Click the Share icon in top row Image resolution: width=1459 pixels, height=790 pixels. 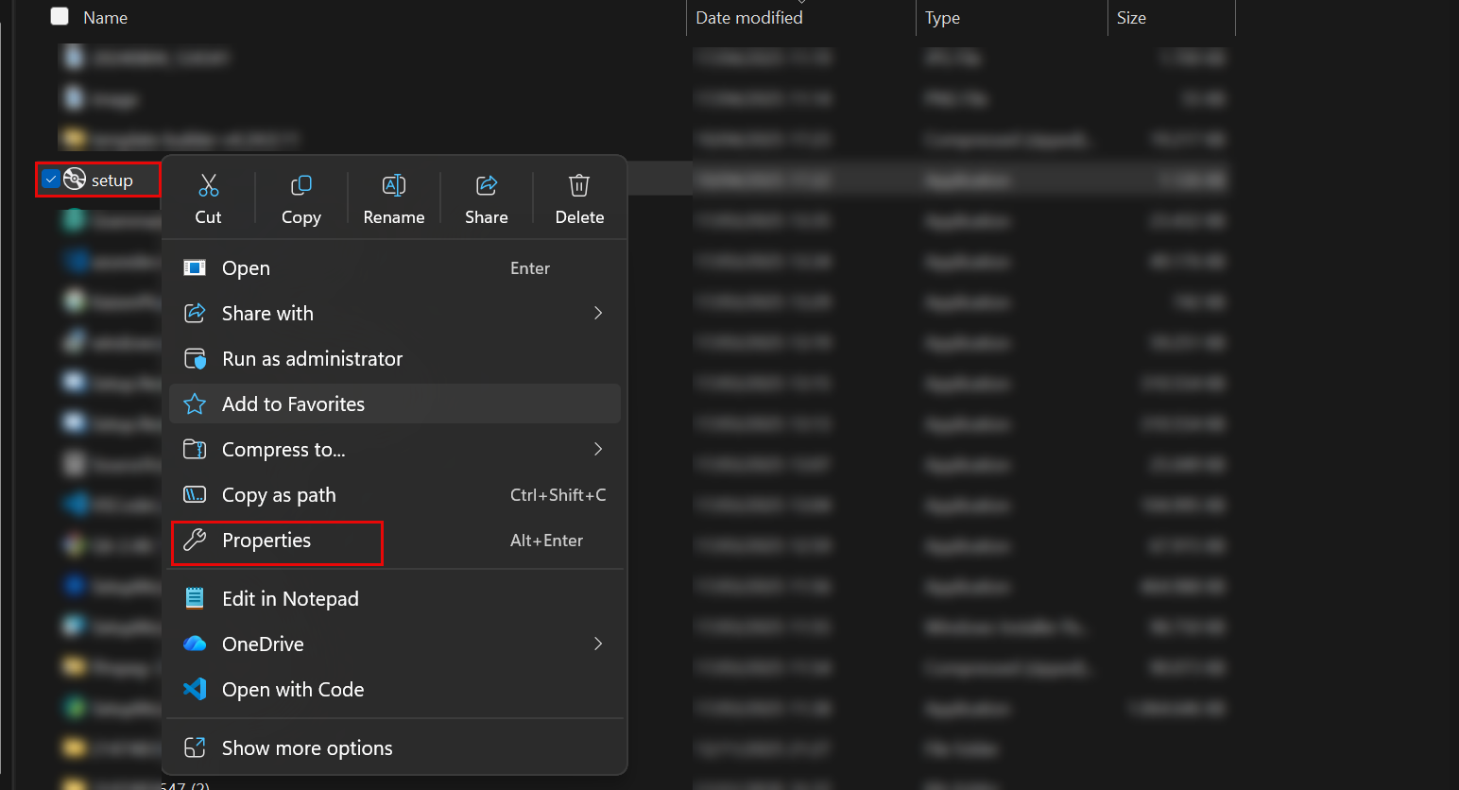(x=487, y=185)
